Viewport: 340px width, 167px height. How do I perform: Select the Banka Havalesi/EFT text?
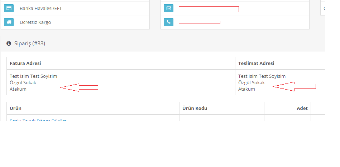coord(41,9)
